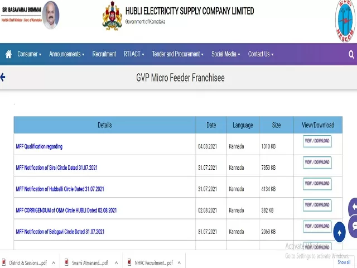Click View/Download for MFF CORRIGENDUM row
357x268 pixels.
click(317, 205)
